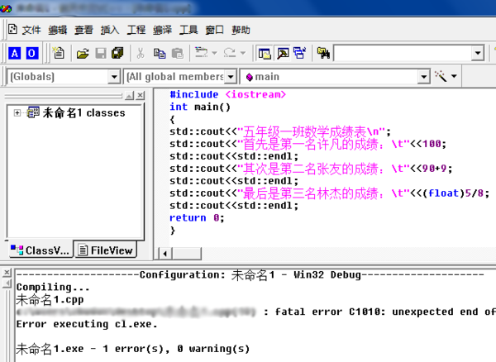Toggle the Workspace window icon
This screenshot has width=496, height=362.
pyautogui.click(x=265, y=53)
